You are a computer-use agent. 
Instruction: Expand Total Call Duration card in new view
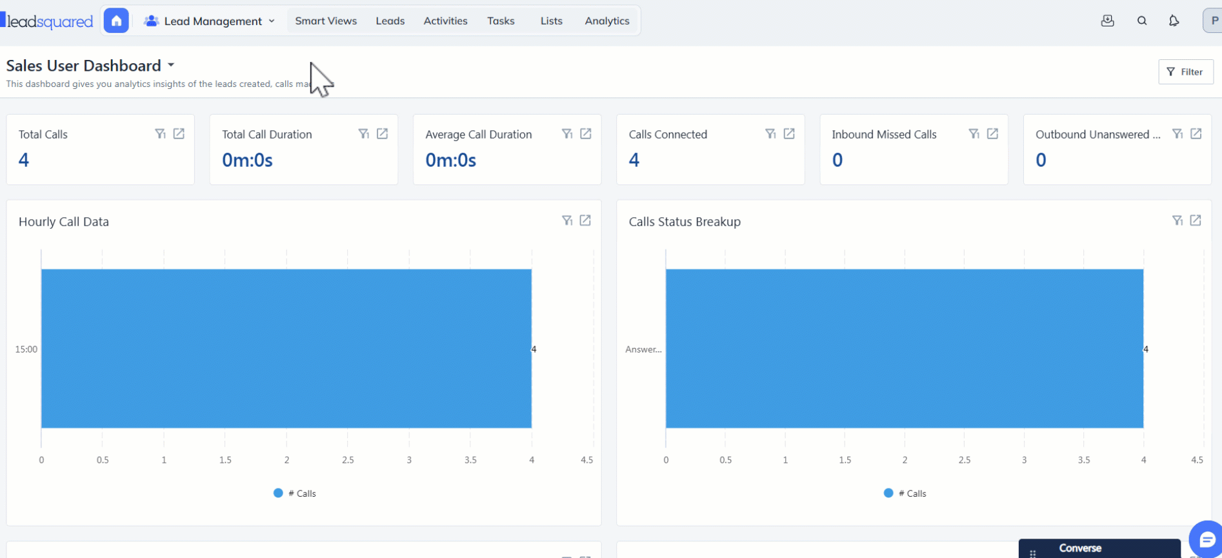pyautogui.click(x=382, y=133)
